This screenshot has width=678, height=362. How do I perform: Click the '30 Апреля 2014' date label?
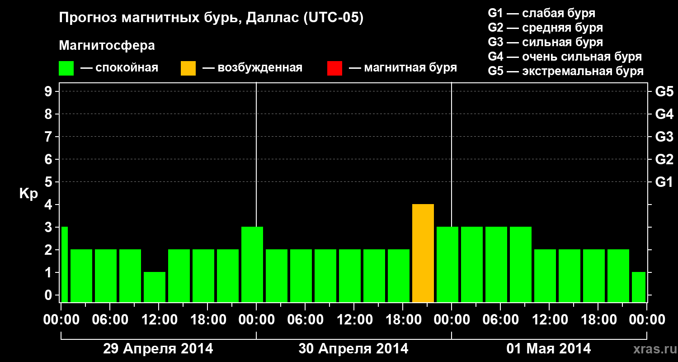point(353,348)
